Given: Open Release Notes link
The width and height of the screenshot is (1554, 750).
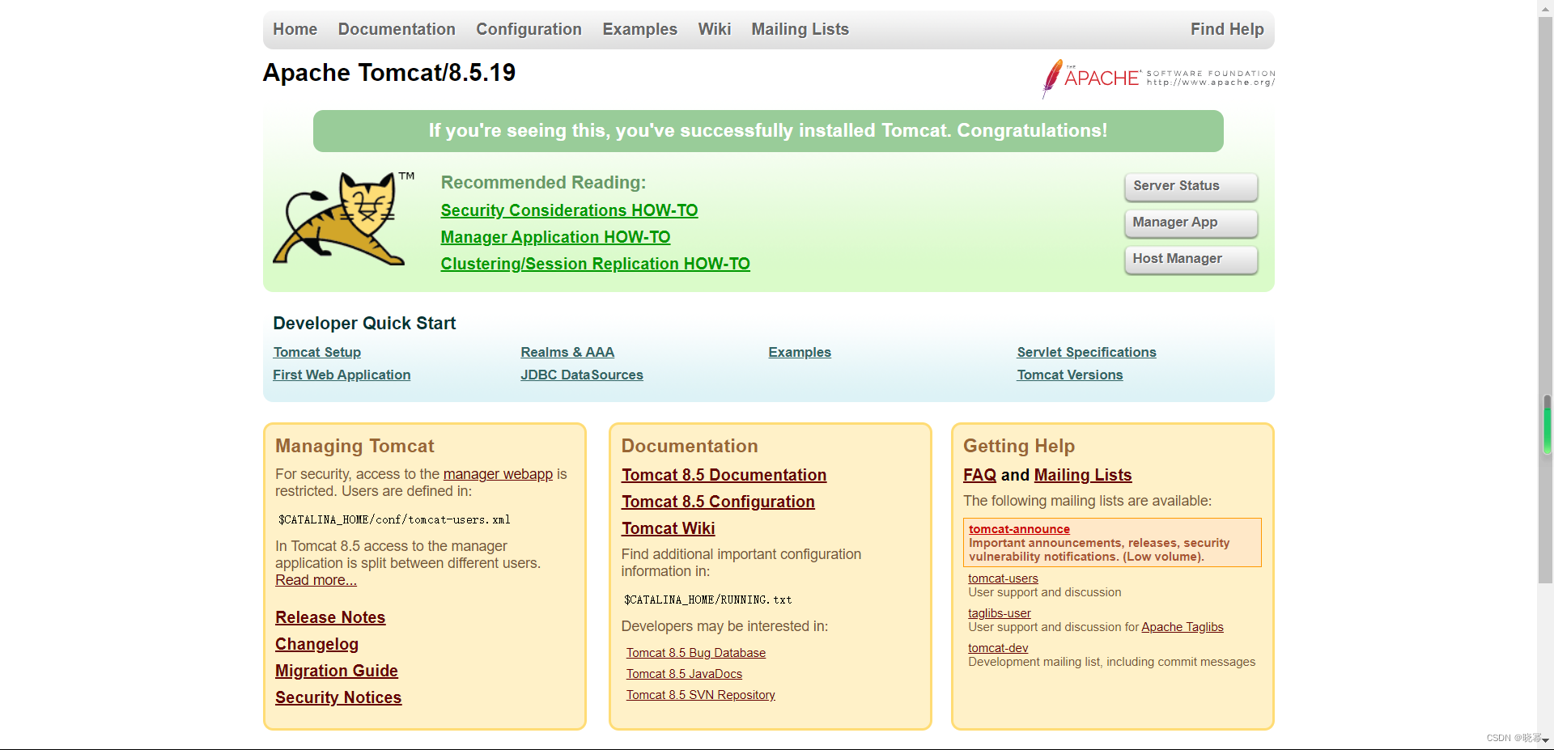Looking at the screenshot, I should 330,617.
